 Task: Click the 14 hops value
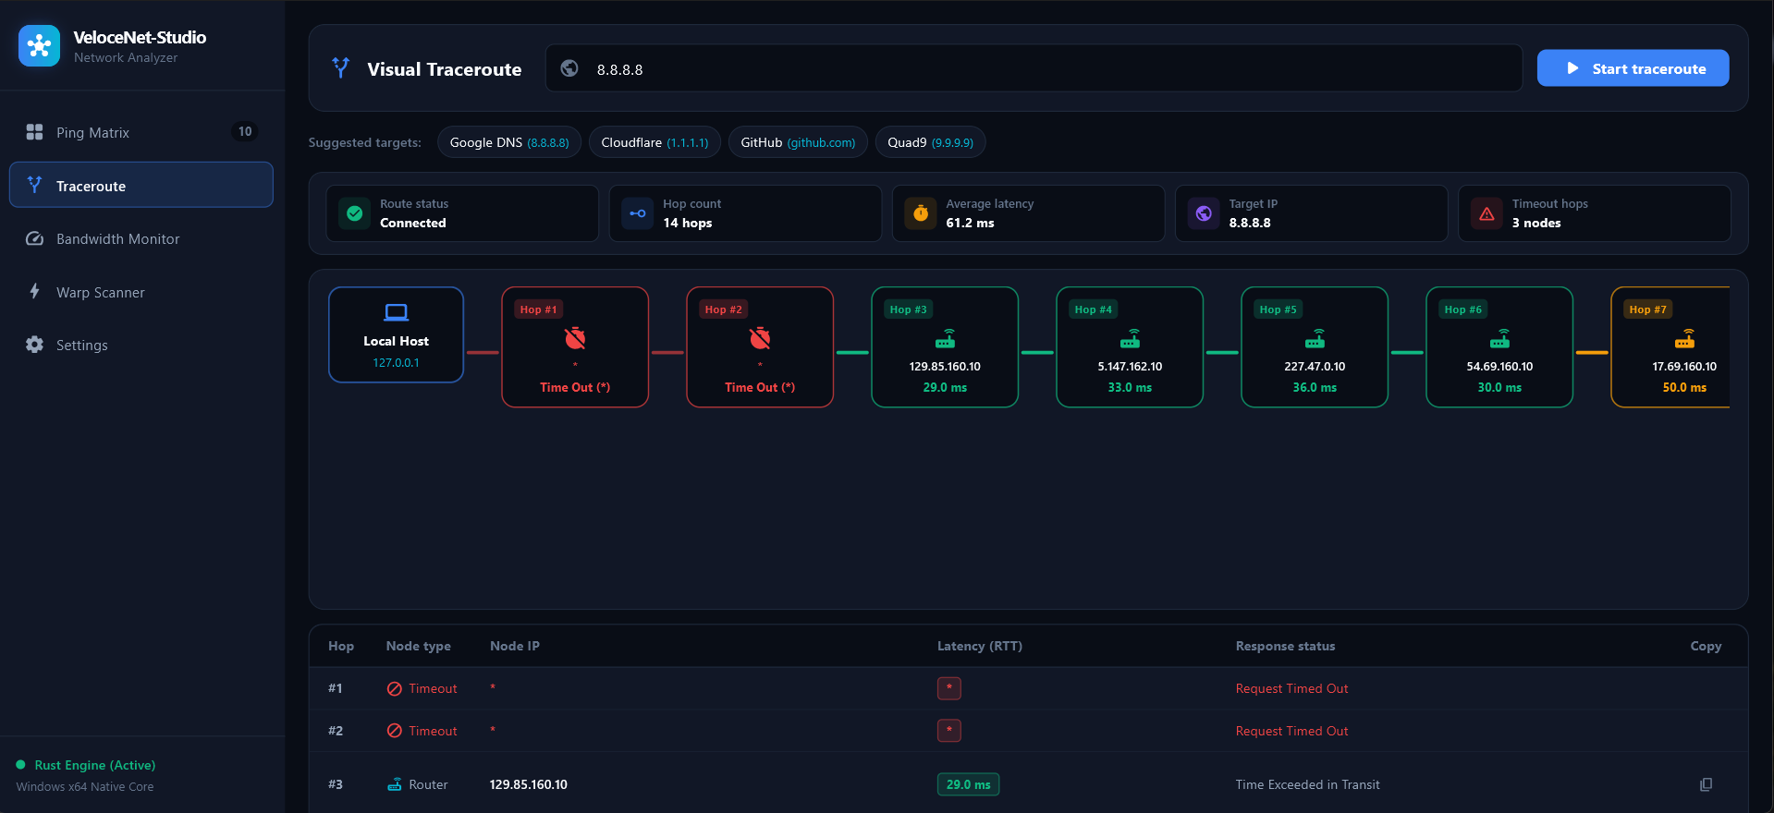coord(687,223)
